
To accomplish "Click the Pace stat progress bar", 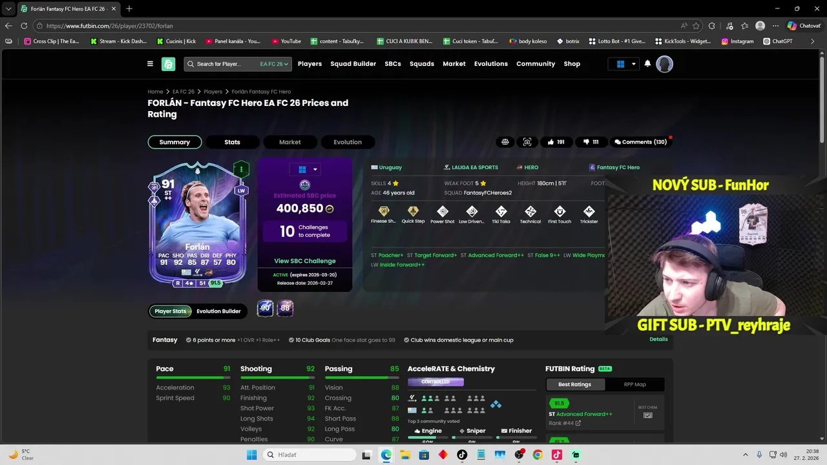I will click(193, 378).
